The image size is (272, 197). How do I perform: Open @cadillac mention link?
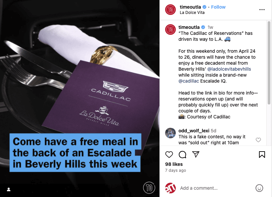[188, 81]
